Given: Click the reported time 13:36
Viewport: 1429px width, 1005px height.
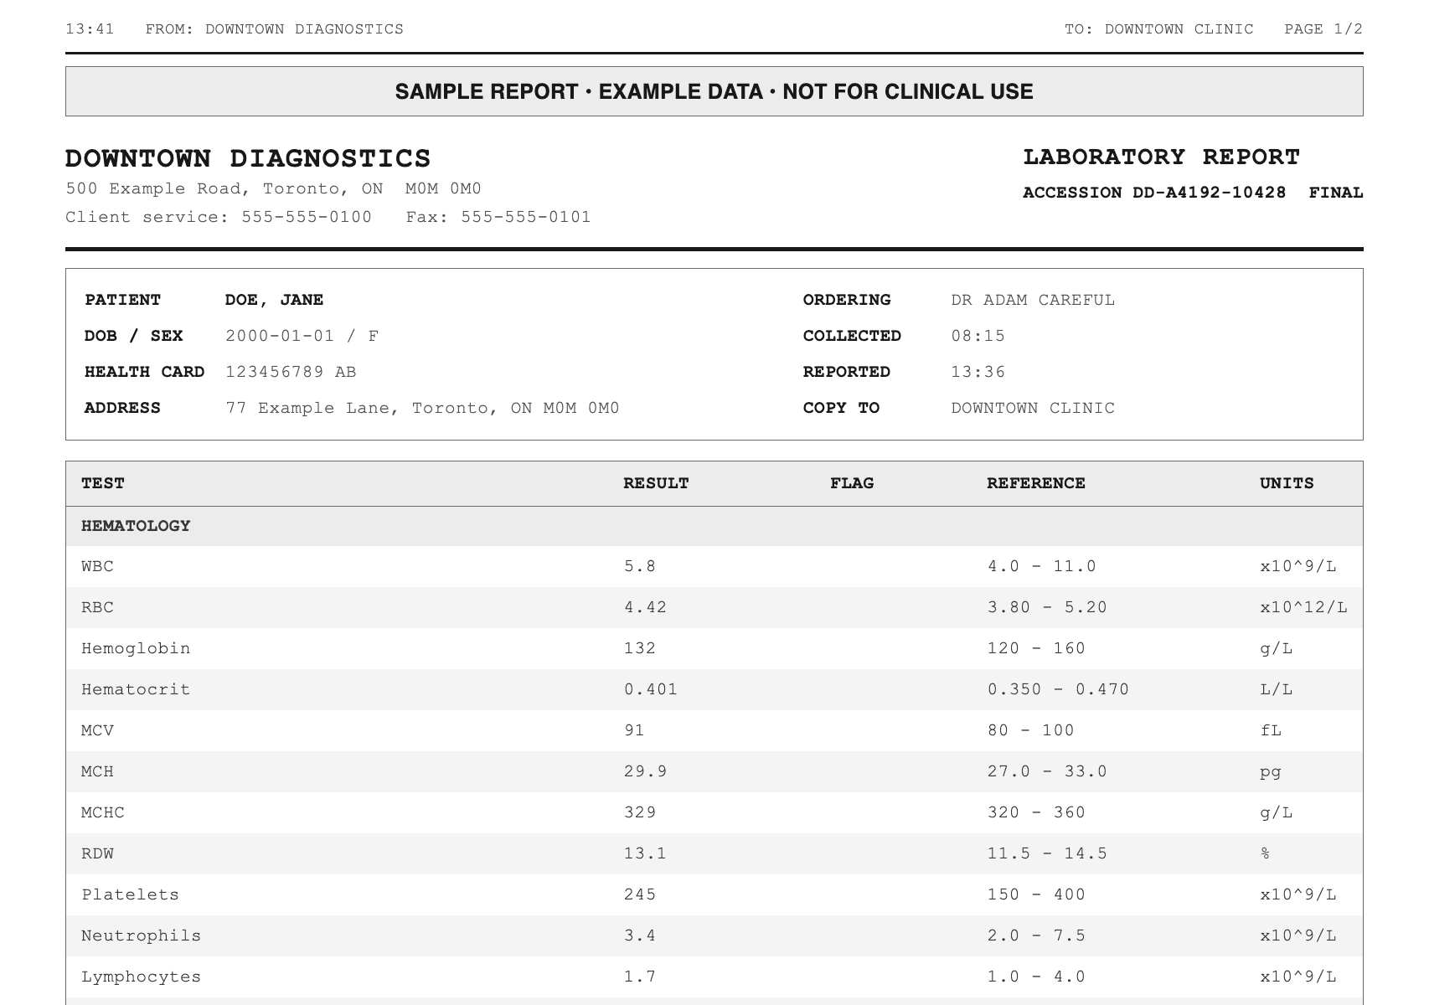Looking at the screenshot, I should tap(978, 372).
